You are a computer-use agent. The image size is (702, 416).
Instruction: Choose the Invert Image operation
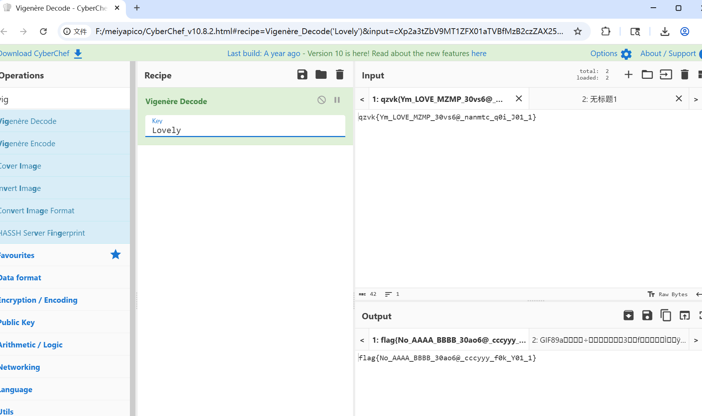[x=65, y=188]
